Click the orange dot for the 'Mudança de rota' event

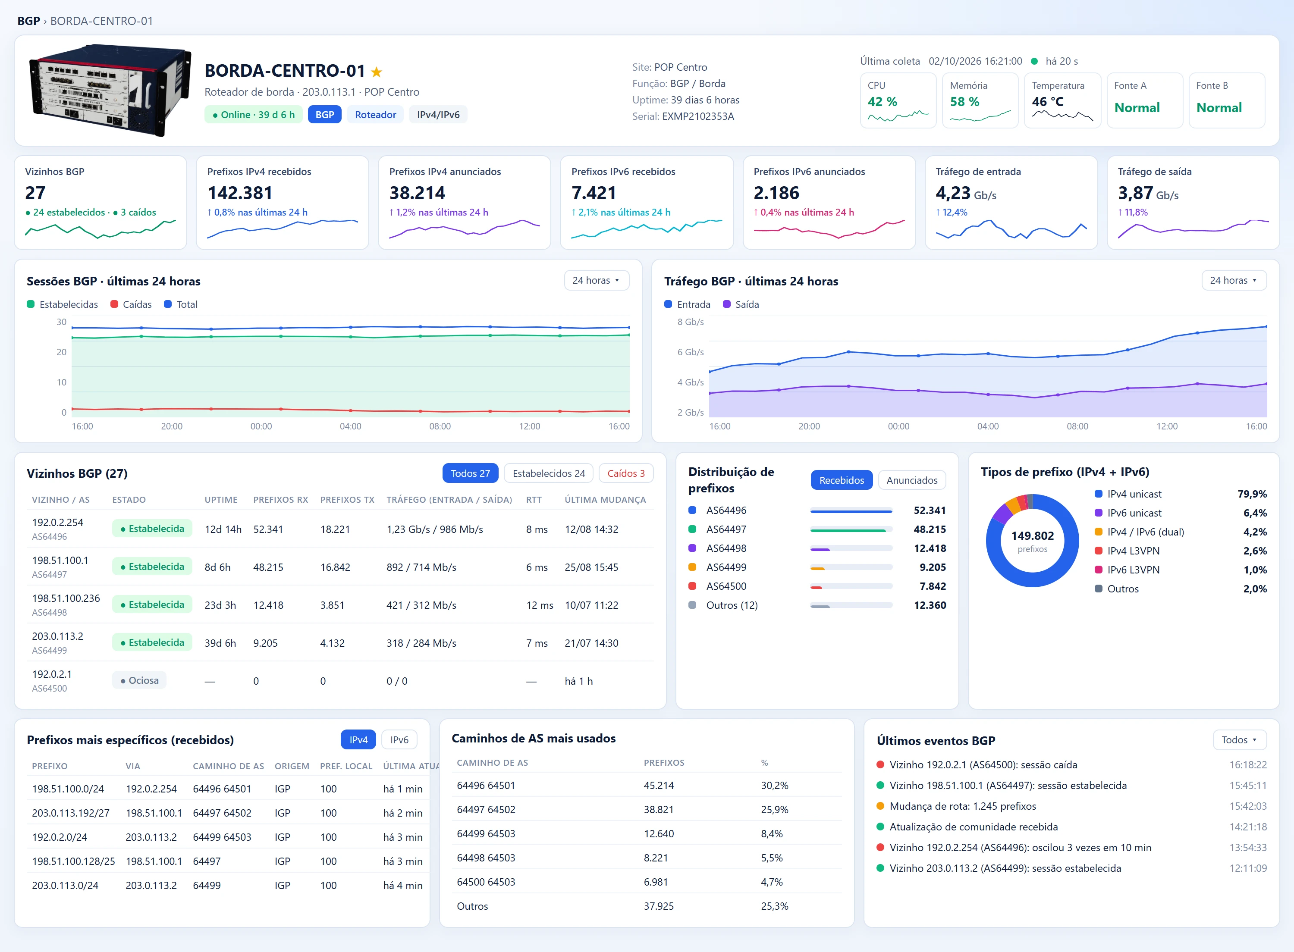tap(880, 806)
